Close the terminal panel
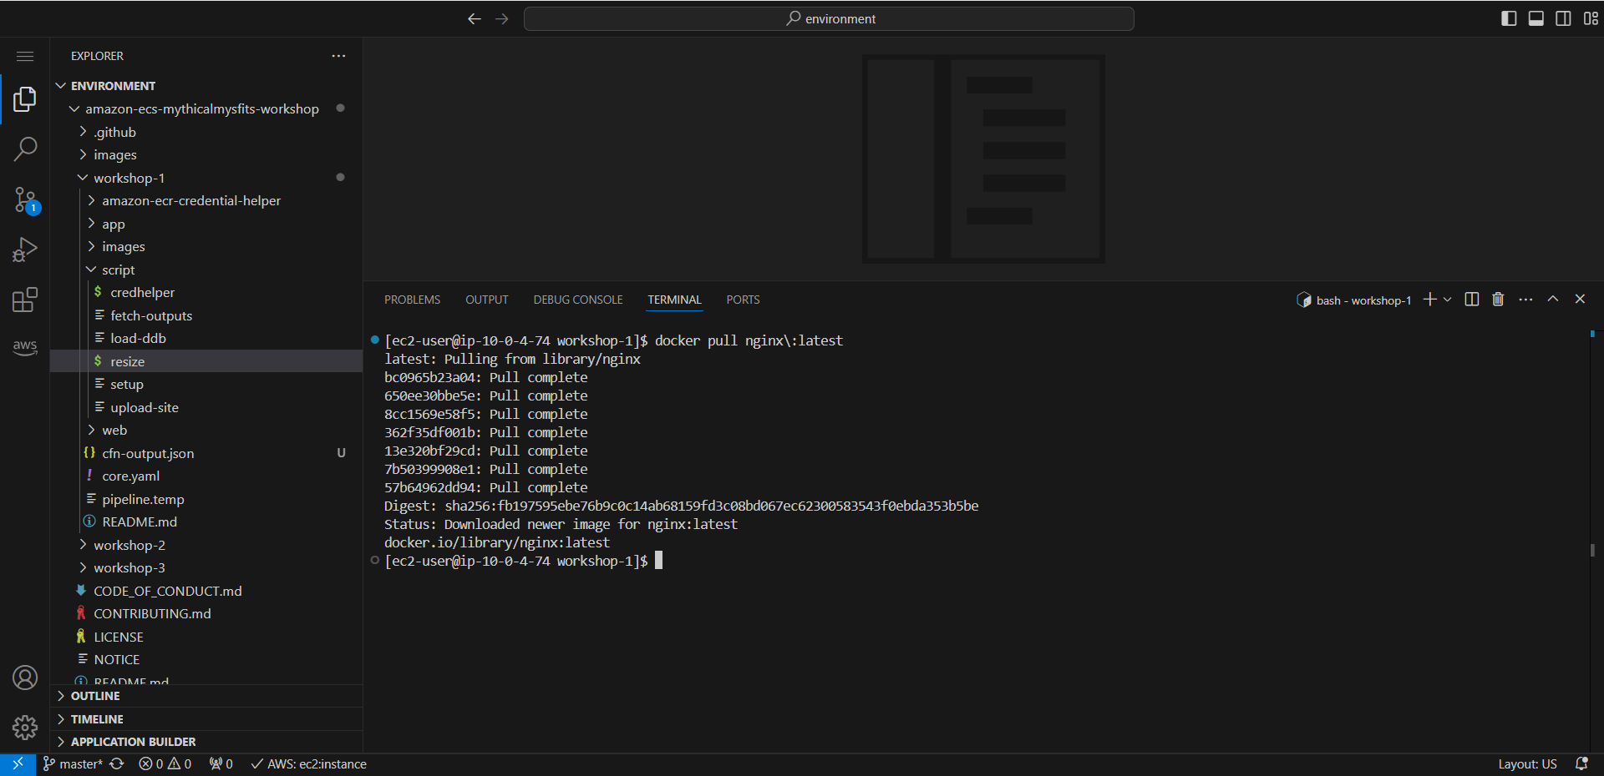This screenshot has width=1604, height=776. coord(1580,300)
